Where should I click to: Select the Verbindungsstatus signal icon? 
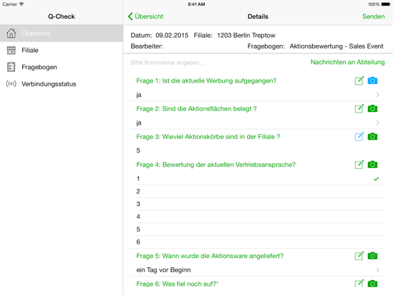[11, 83]
